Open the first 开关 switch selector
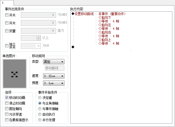The width and height of the screenshot is (175, 127). click(39, 15)
